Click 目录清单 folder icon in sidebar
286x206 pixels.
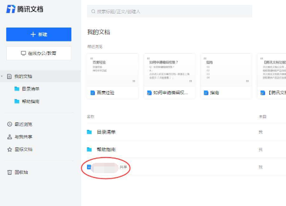coord(17,89)
